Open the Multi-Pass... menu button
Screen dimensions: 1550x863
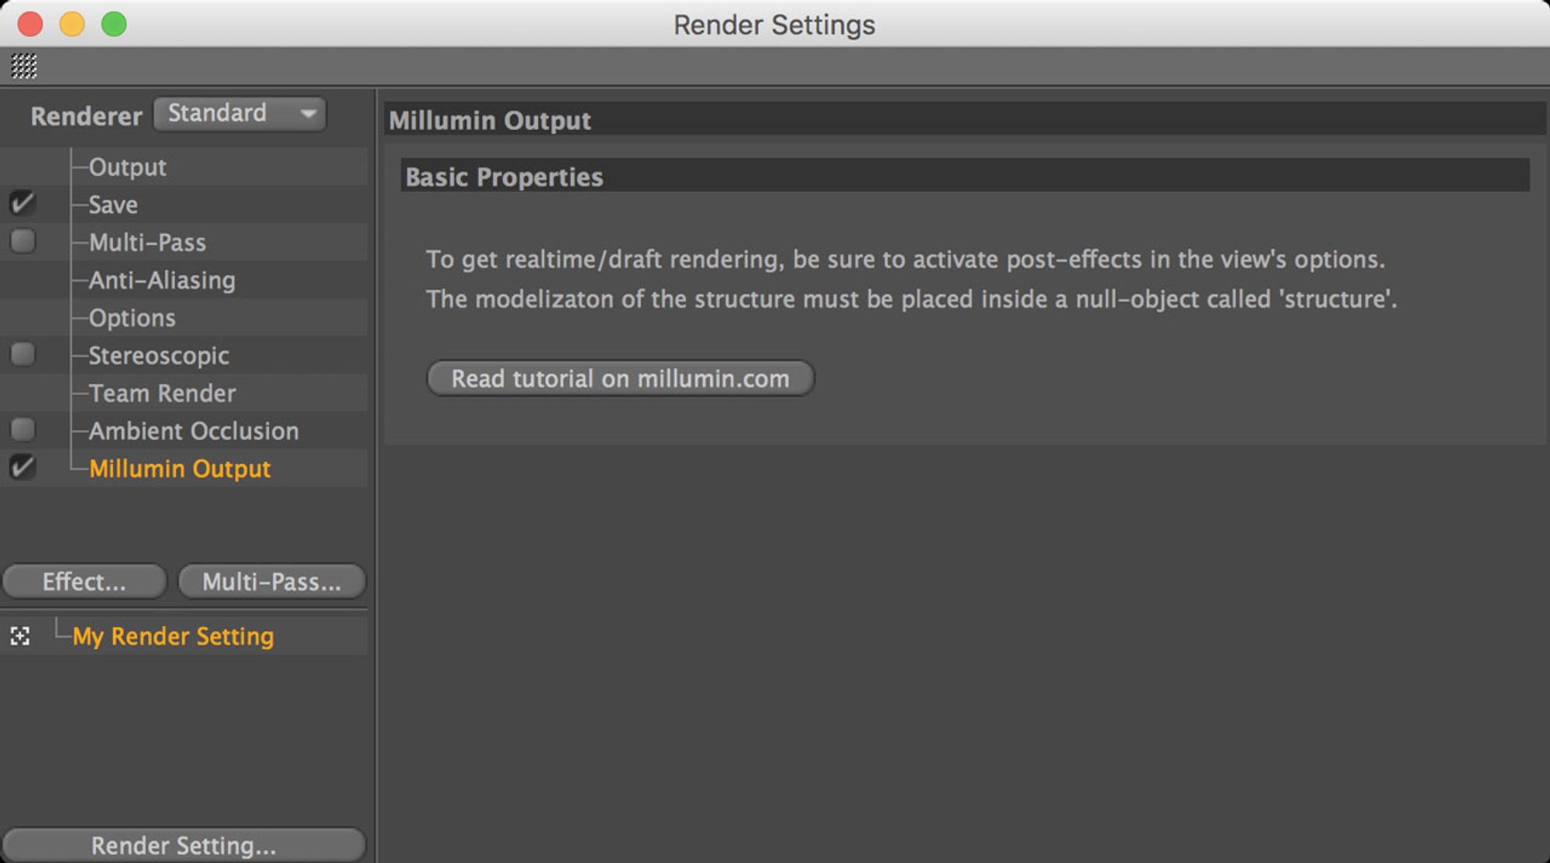click(x=271, y=582)
